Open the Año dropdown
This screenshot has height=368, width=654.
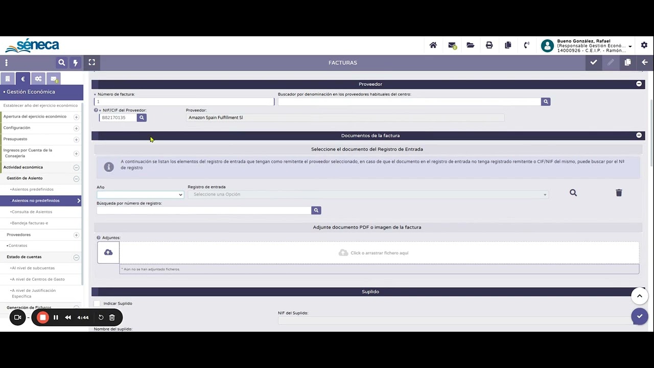(141, 195)
